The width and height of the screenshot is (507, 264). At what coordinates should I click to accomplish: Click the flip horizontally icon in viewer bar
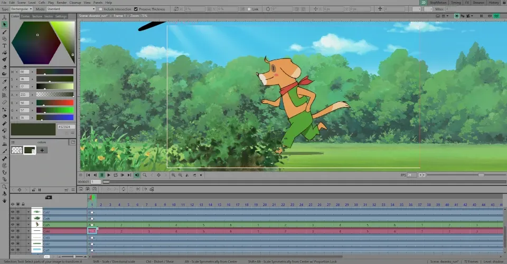tap(187, 175)
